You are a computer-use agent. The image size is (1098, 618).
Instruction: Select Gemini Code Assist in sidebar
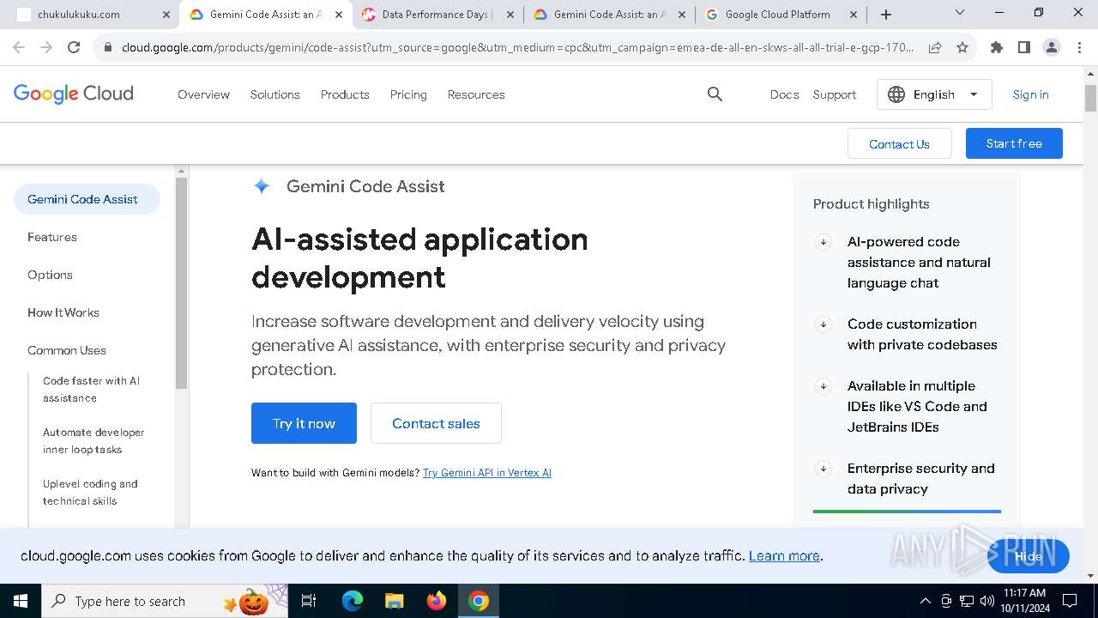point(87,199)
